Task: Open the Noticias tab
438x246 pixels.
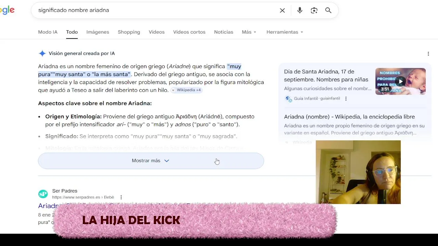Action: click(x=223, y=32)
